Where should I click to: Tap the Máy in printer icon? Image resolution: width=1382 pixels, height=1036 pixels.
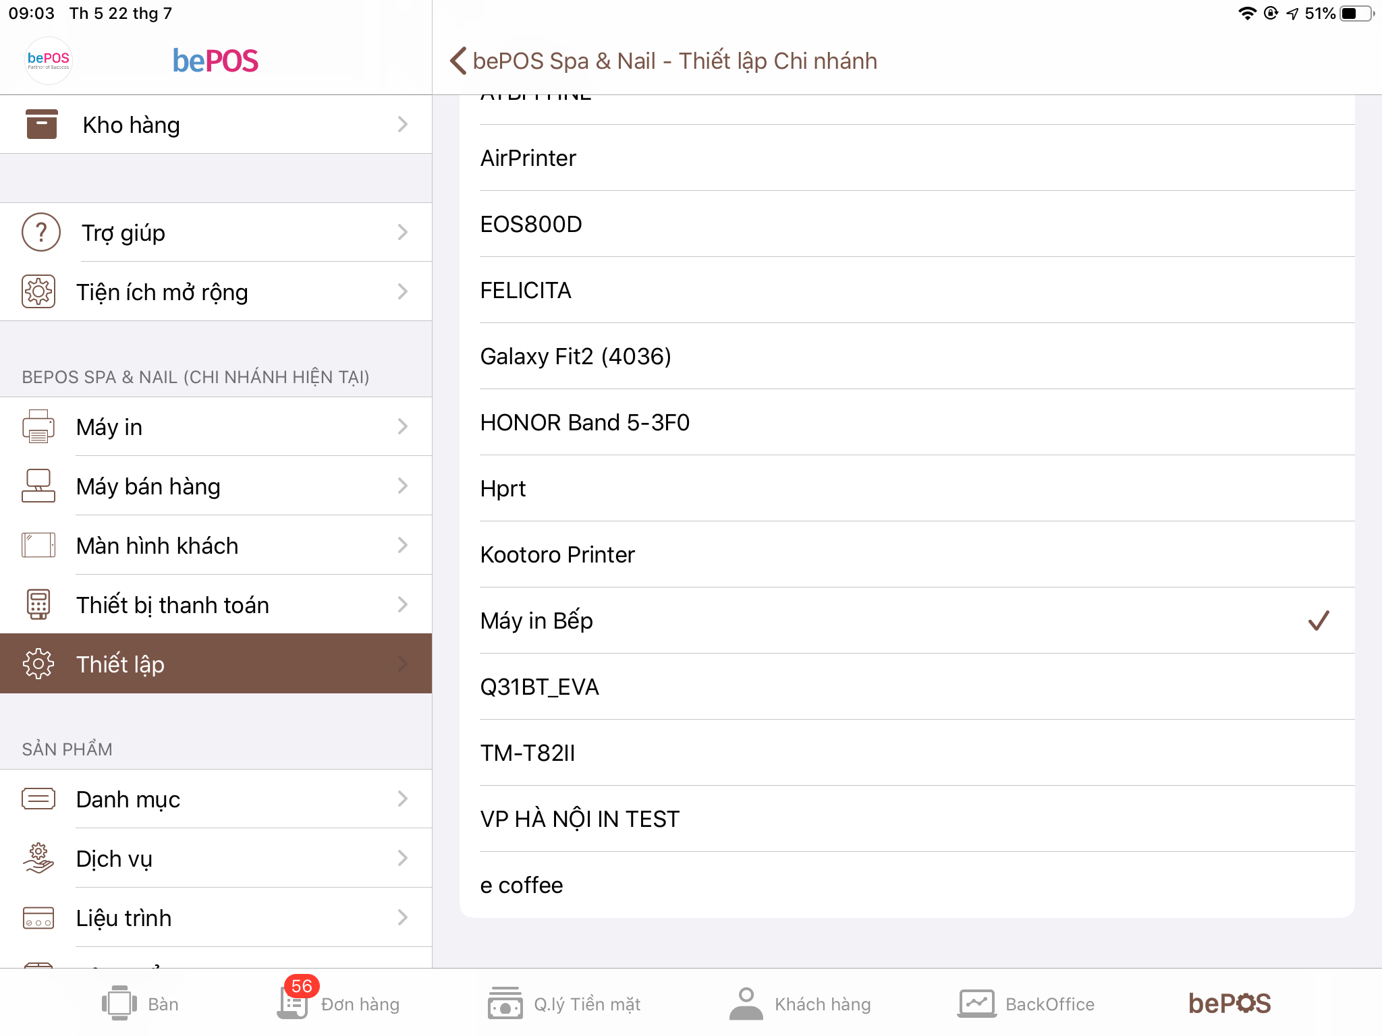coord(38,426)
